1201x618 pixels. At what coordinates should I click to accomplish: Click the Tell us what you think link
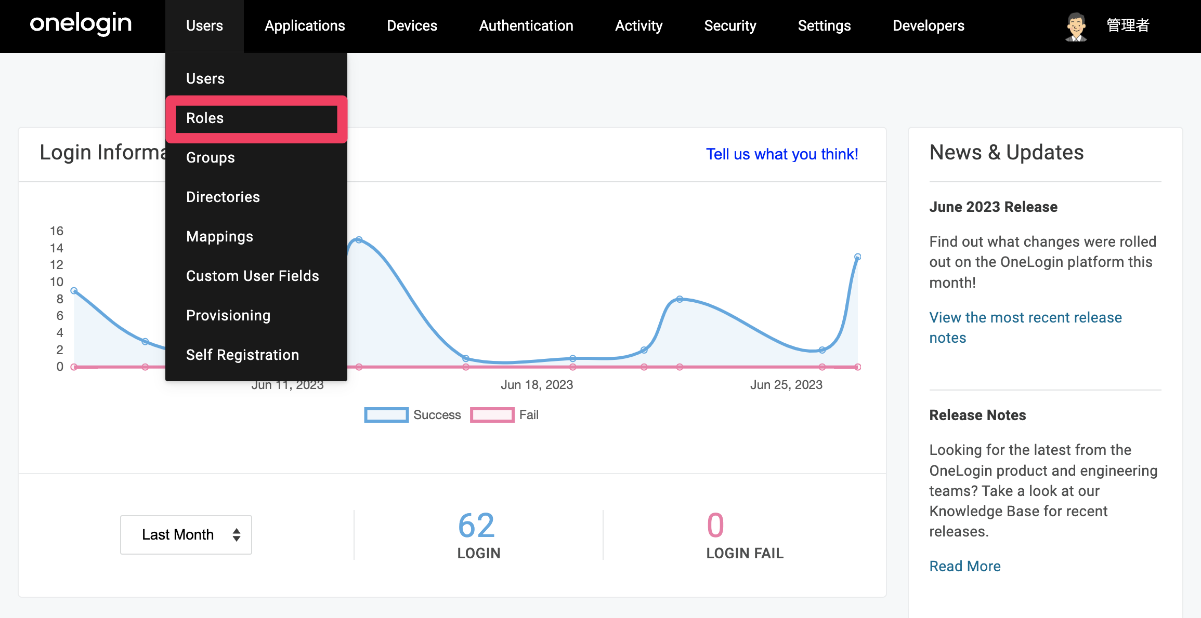pyautogui.click(x=782, y=154)
